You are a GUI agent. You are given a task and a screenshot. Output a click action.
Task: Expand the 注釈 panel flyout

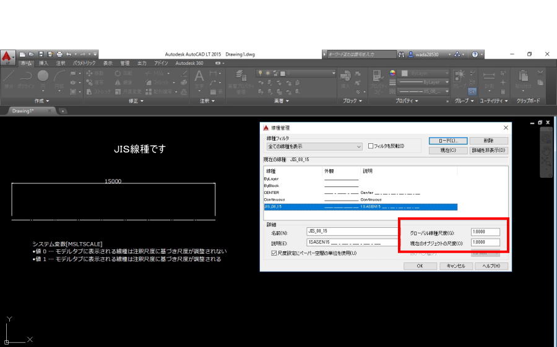click(207, 101)
